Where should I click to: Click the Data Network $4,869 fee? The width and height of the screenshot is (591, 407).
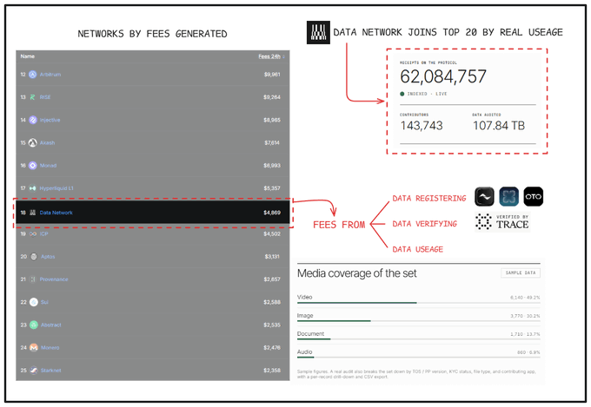pos(272,213)
